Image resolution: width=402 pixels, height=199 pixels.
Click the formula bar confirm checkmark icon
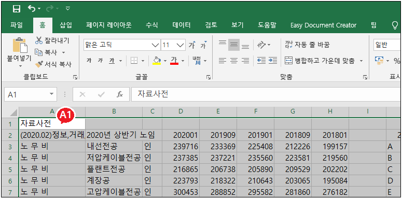tap(101, 94)
